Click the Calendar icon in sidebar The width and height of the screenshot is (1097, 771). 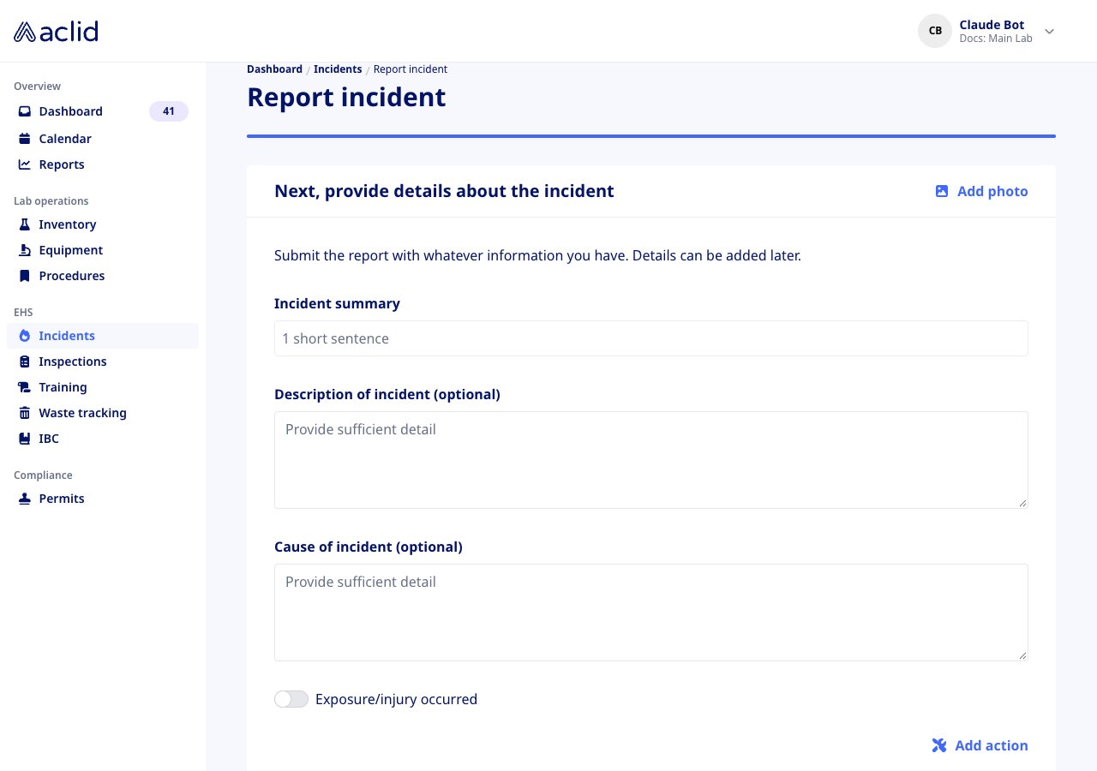click(25, 139)
